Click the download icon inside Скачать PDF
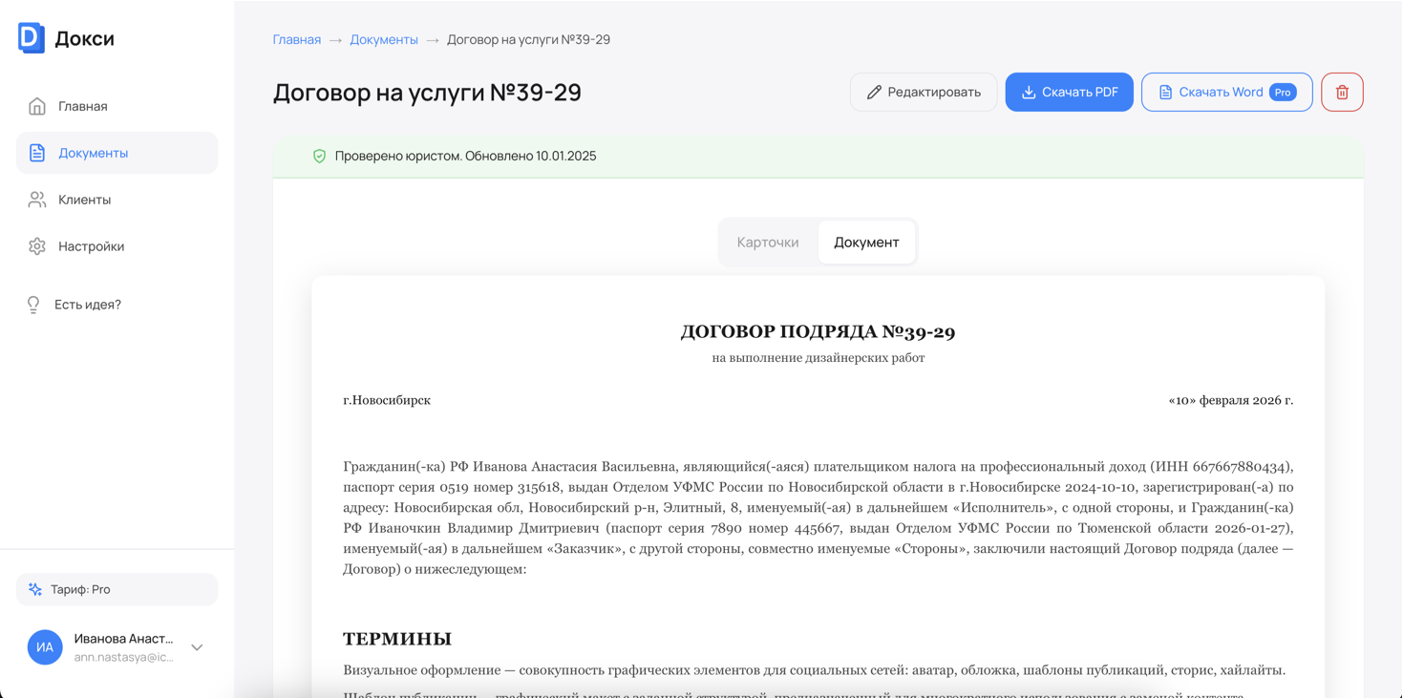The width and height of the screenshot is (1403, 698). (1027, 92)
